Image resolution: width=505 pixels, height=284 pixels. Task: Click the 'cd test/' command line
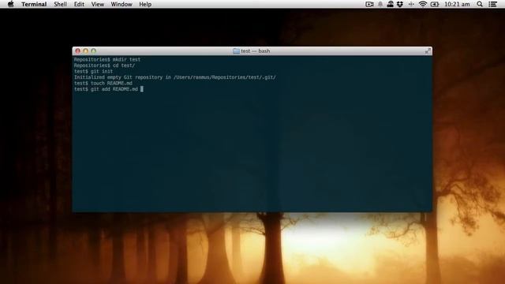pos(104,65)
